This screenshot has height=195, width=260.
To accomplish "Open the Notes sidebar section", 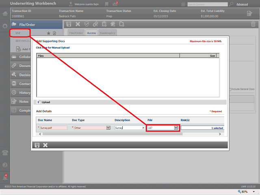I will [21, 102].
